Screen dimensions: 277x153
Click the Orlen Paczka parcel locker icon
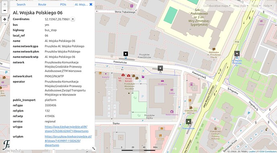[x=191, y=108]
